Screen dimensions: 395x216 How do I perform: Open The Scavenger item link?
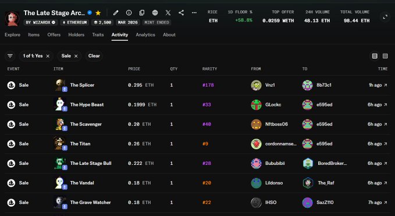86,124
